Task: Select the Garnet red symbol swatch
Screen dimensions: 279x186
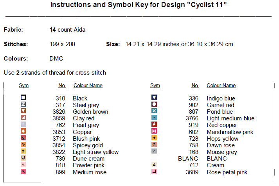Action: 154,105
